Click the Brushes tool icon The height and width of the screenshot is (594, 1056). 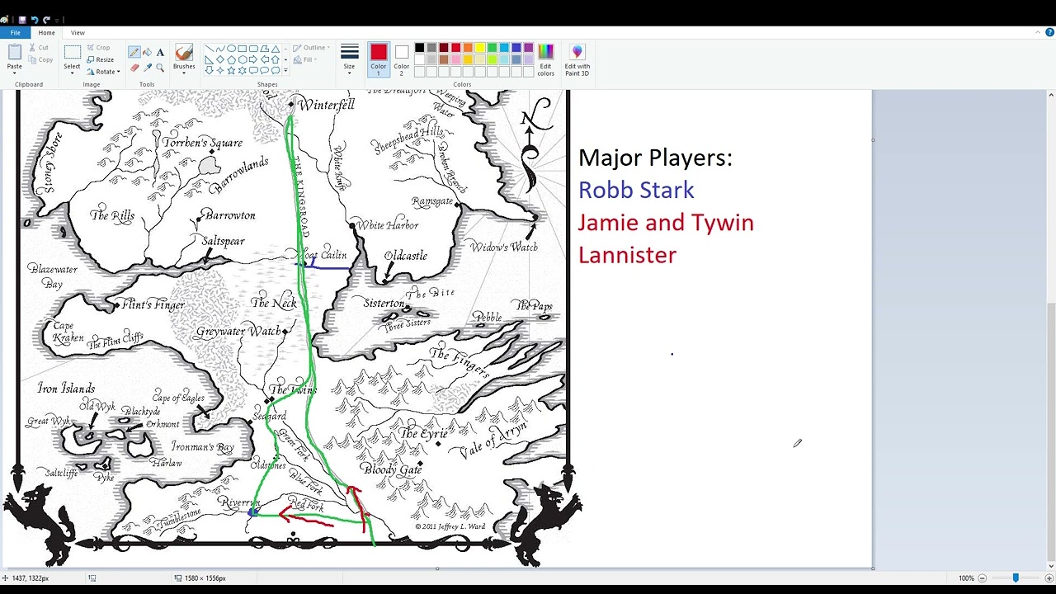click(x=184, y=52)
